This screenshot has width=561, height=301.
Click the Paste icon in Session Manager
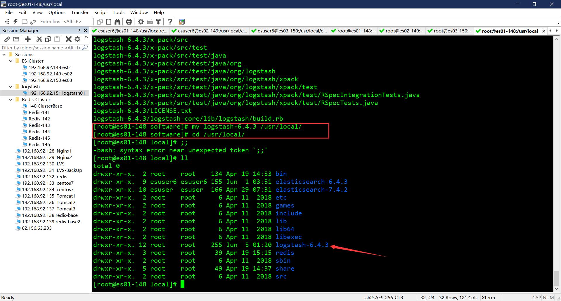pyautogui.click(x=57, y=39)
